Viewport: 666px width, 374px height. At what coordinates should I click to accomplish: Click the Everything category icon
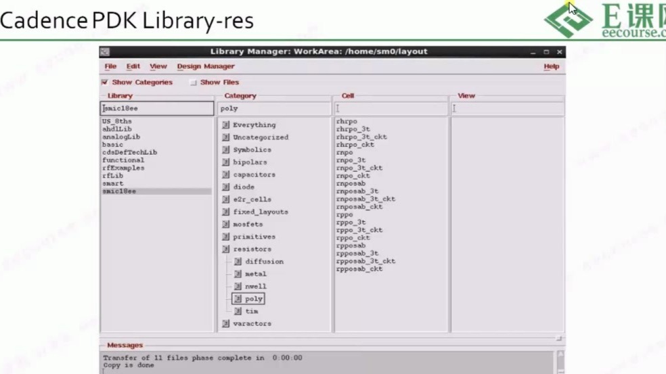tap(226, 125)
